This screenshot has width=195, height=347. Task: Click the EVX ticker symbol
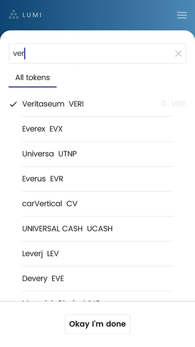[x=56, y=129]
